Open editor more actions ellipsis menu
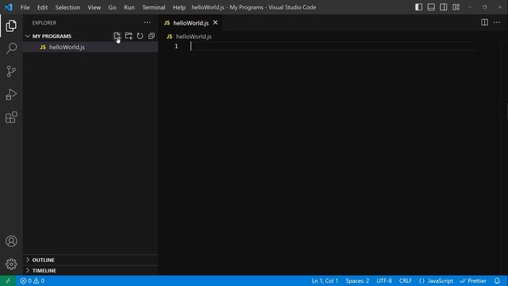Image resolution: width=508 pixels, height=286 pixels. pos(497,22)
